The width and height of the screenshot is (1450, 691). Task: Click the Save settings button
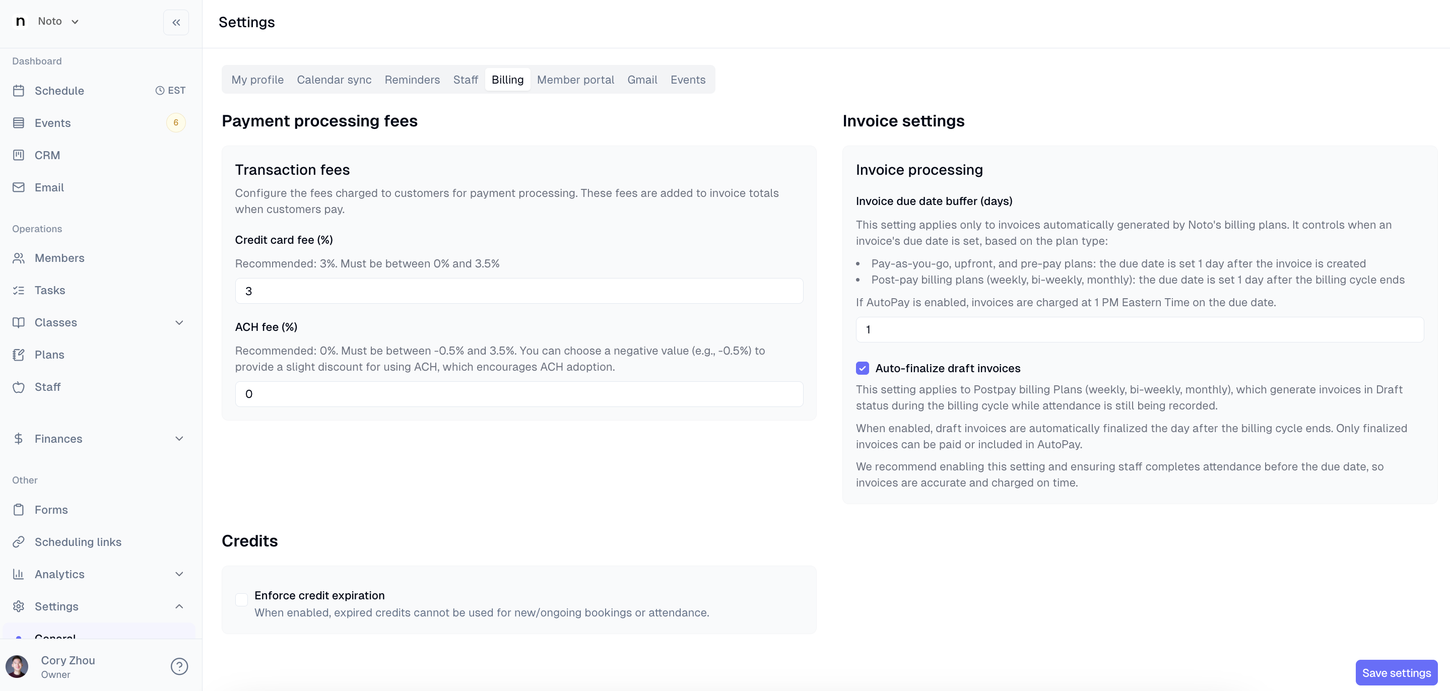[1396, 672]
